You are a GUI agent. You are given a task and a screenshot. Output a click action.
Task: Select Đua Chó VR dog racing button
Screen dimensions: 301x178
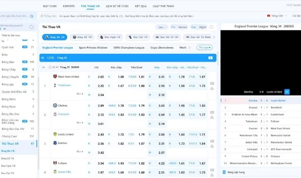138,37
